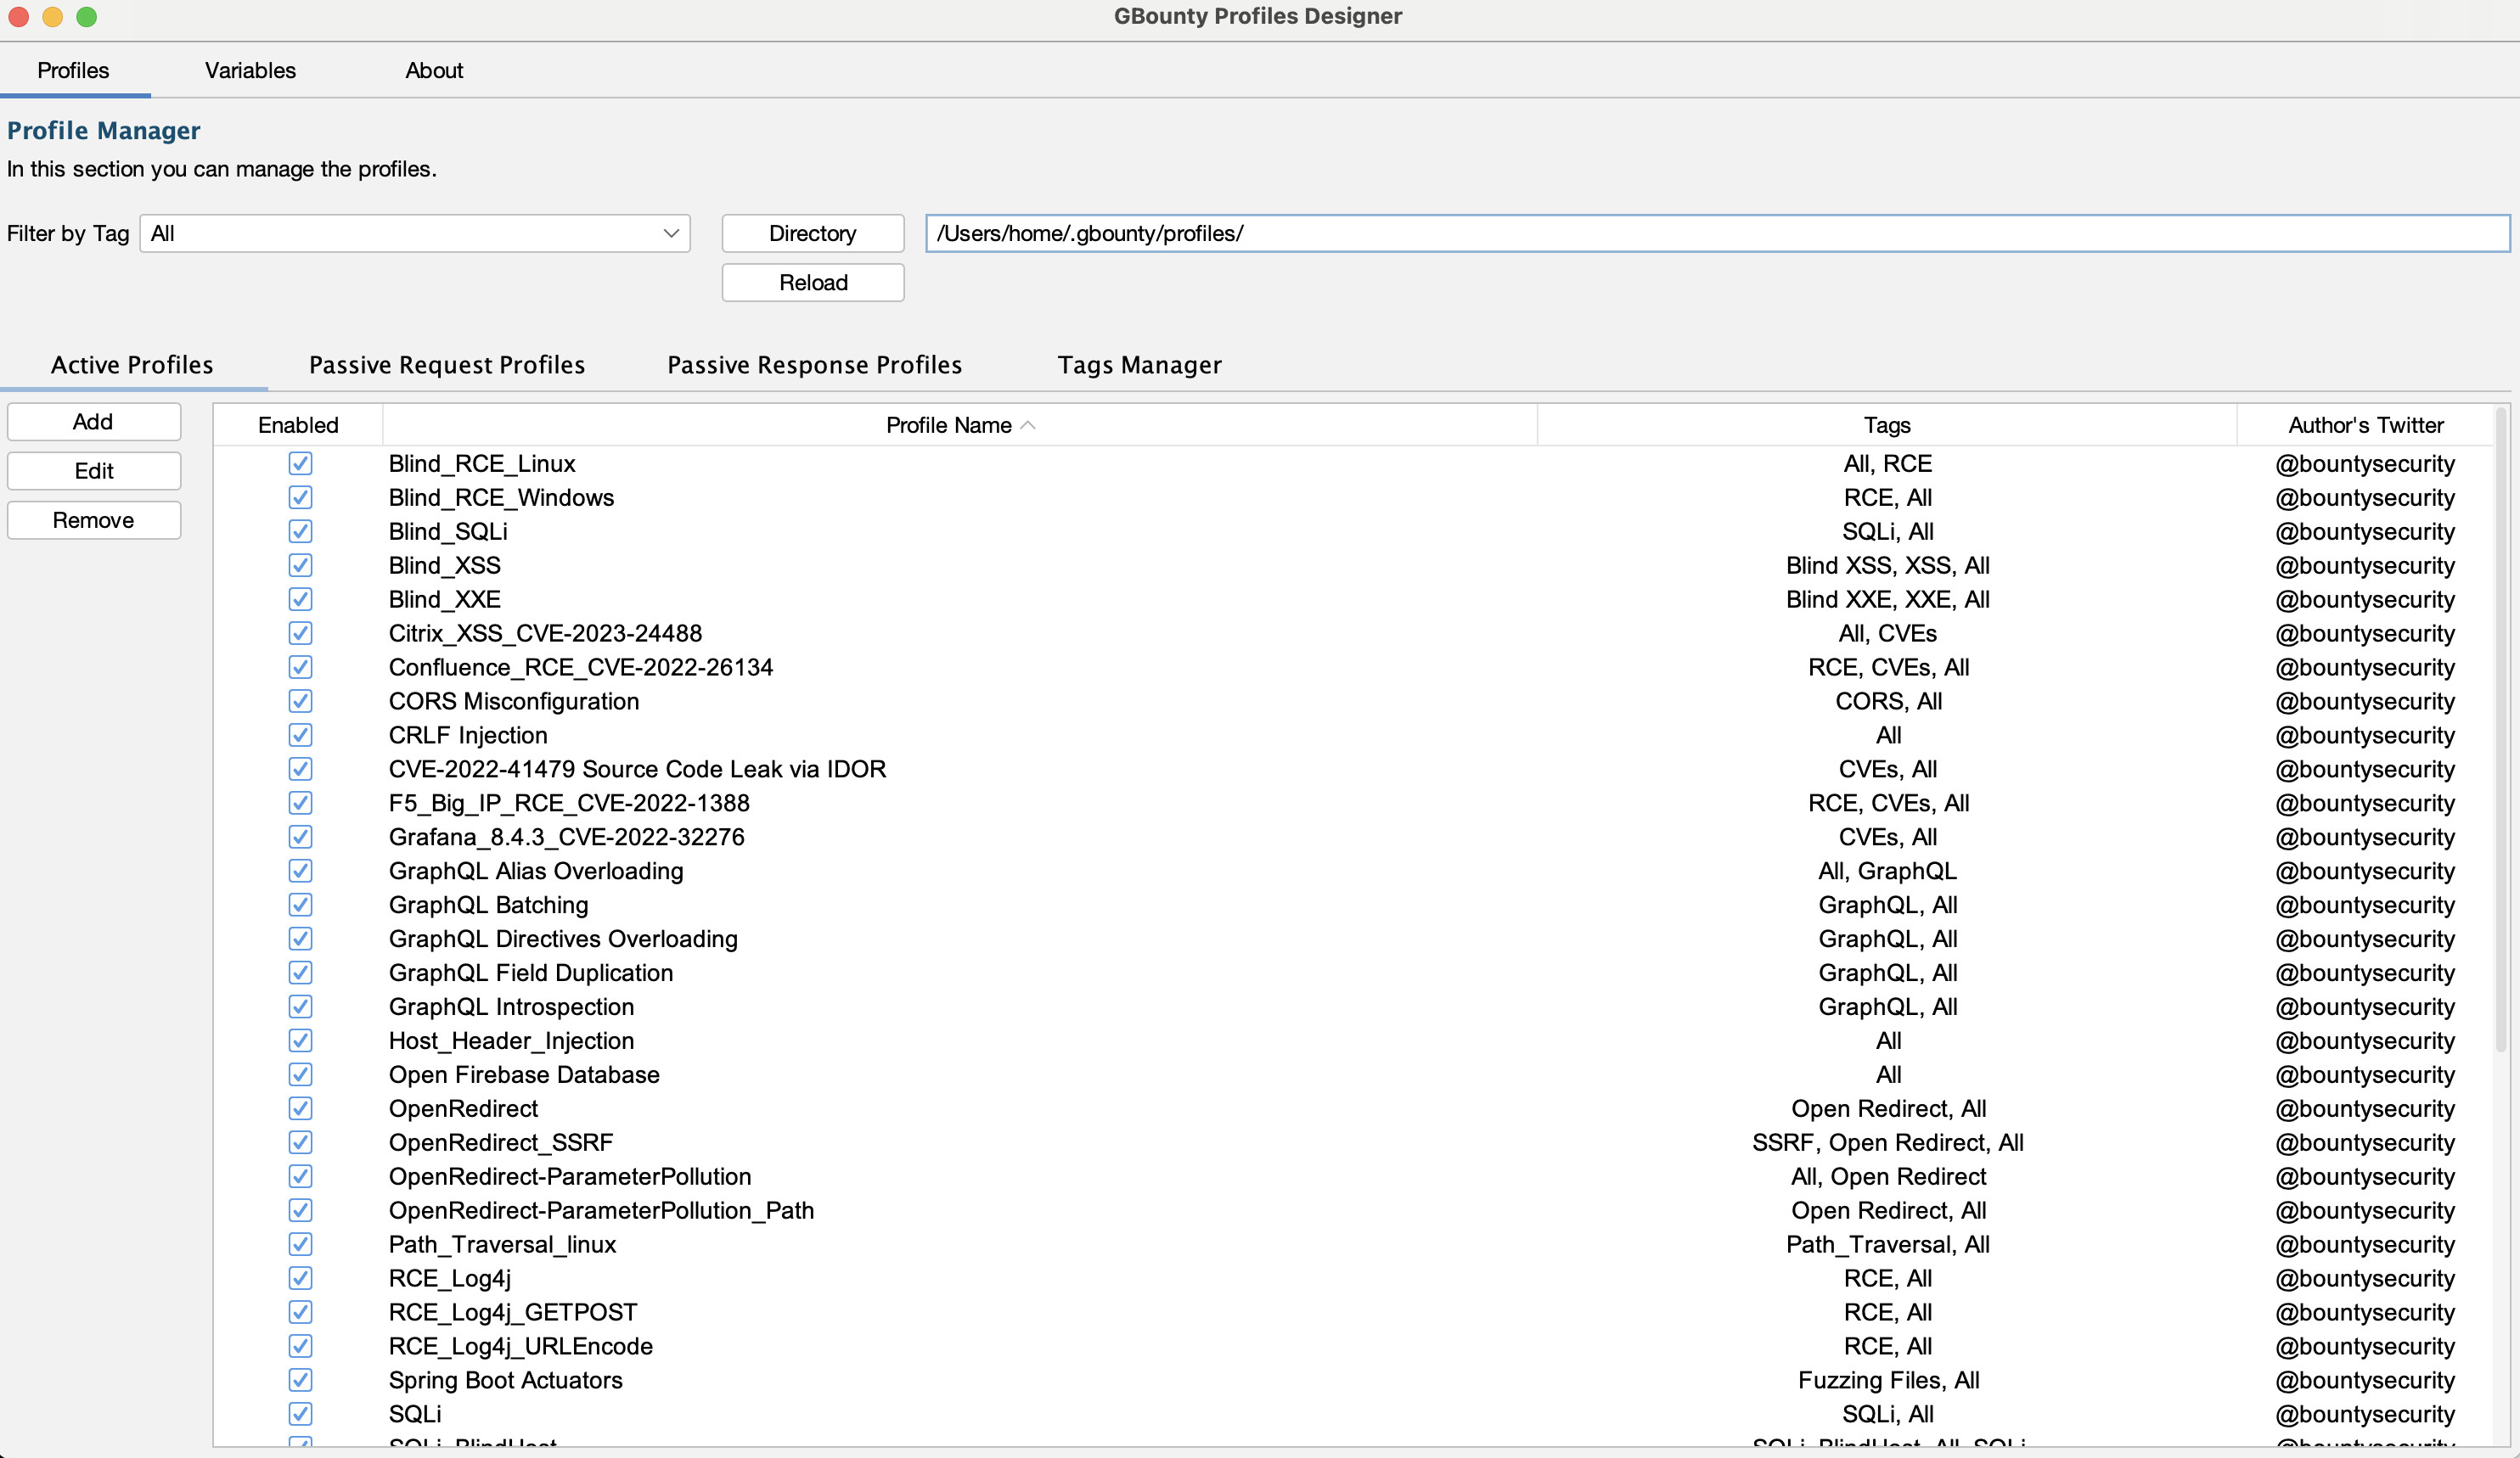This screenshot has height=1458, width=2520.
Task: Toggle the CRLF Injection enabled checkbox
Action: (300, 736)
